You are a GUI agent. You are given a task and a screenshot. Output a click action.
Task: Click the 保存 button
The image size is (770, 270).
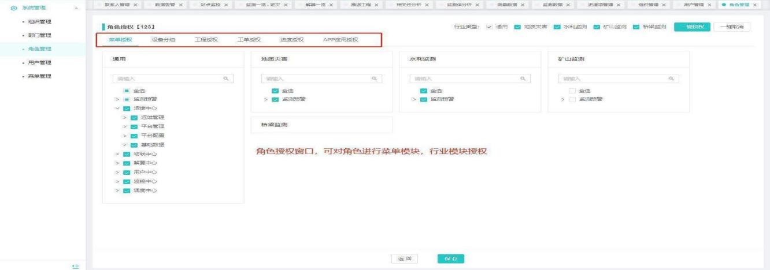(450, 259)
